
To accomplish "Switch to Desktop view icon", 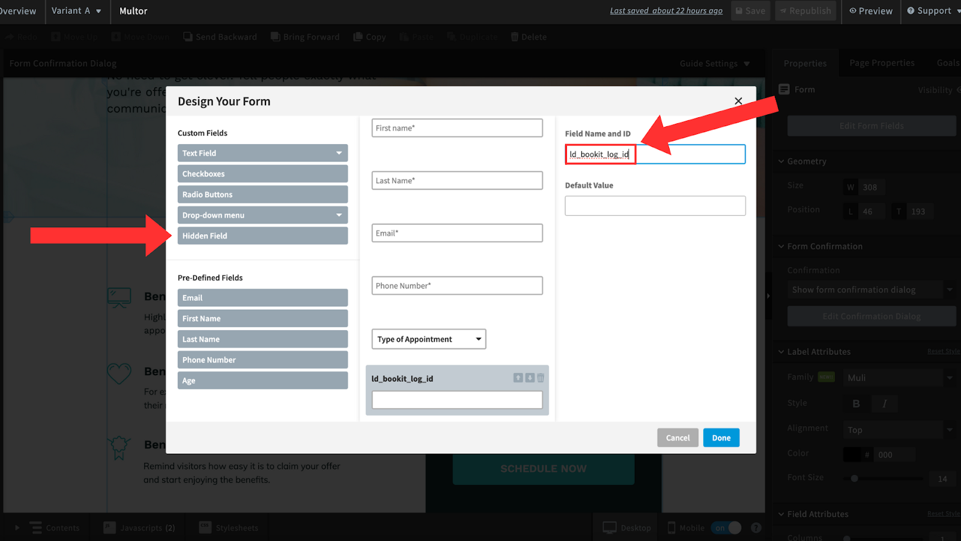I will click(x=610, y=528).
